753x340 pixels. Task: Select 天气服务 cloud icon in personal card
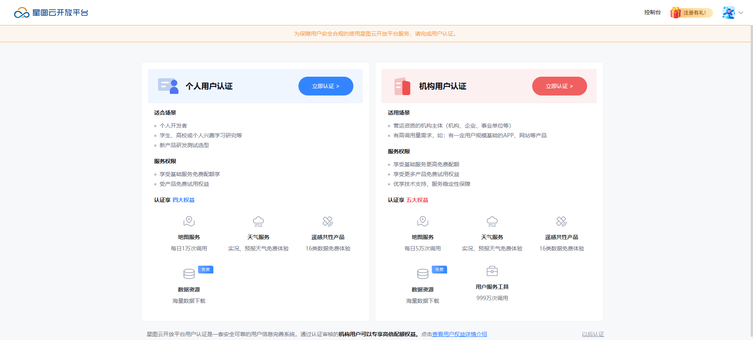click(258, 221)
